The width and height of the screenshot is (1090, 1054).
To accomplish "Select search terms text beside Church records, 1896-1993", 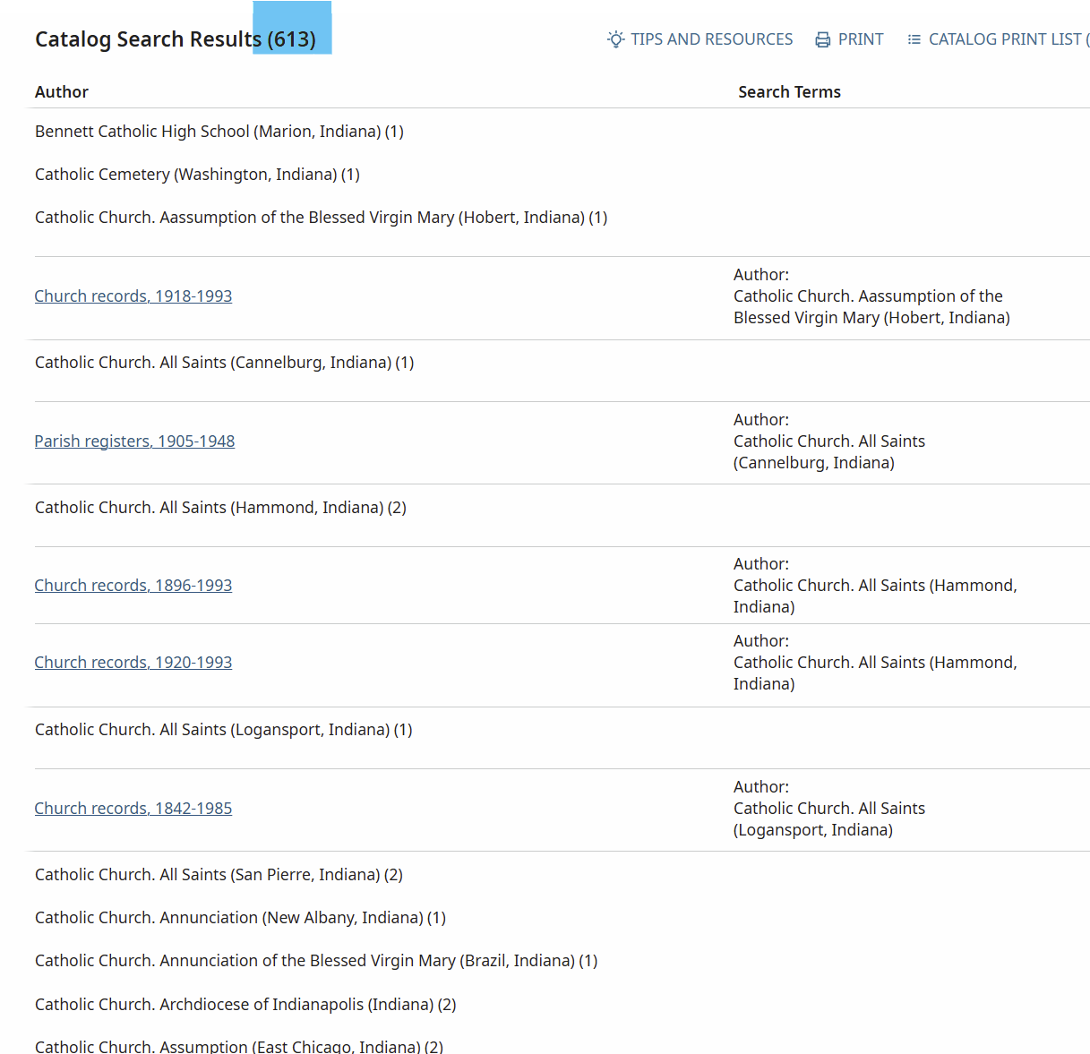I will click(x=875, y=586).
